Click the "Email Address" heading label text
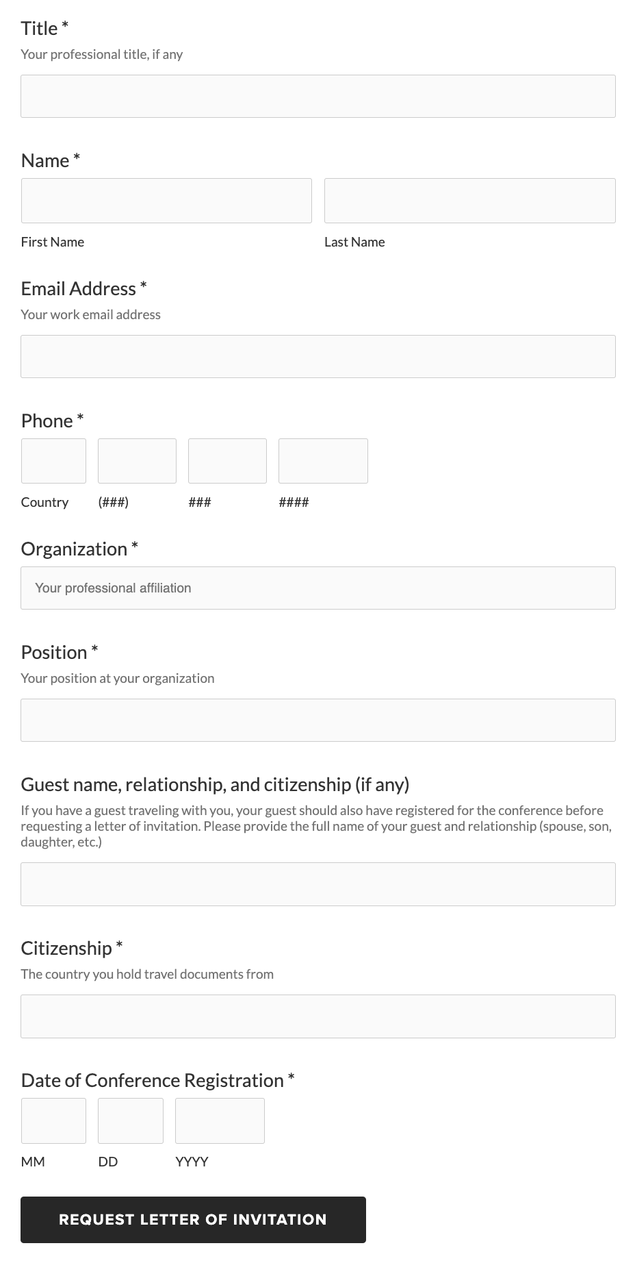Image resolution: width=635 pixels, height=1263 pixels. pyautogui.click(x=78, y=289)
